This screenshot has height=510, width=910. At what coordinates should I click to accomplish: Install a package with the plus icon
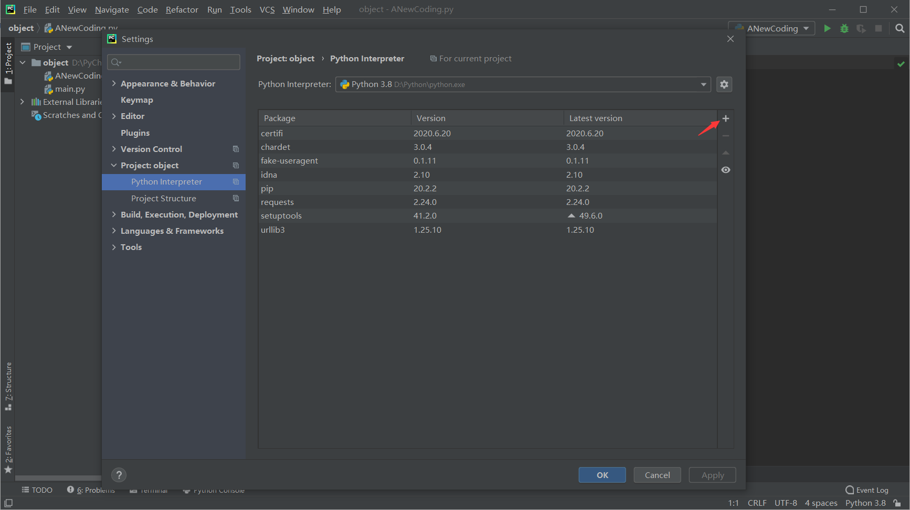click(x=726, y=118)
